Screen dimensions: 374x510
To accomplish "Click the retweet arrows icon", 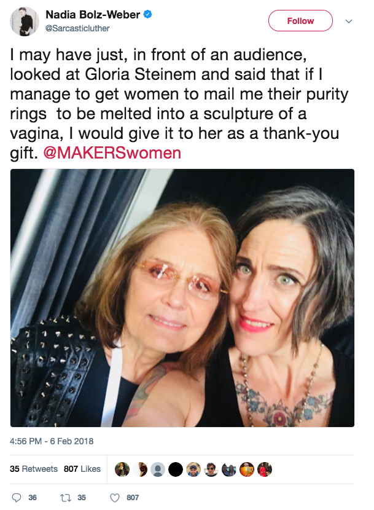I will click(x=66, y=498).
